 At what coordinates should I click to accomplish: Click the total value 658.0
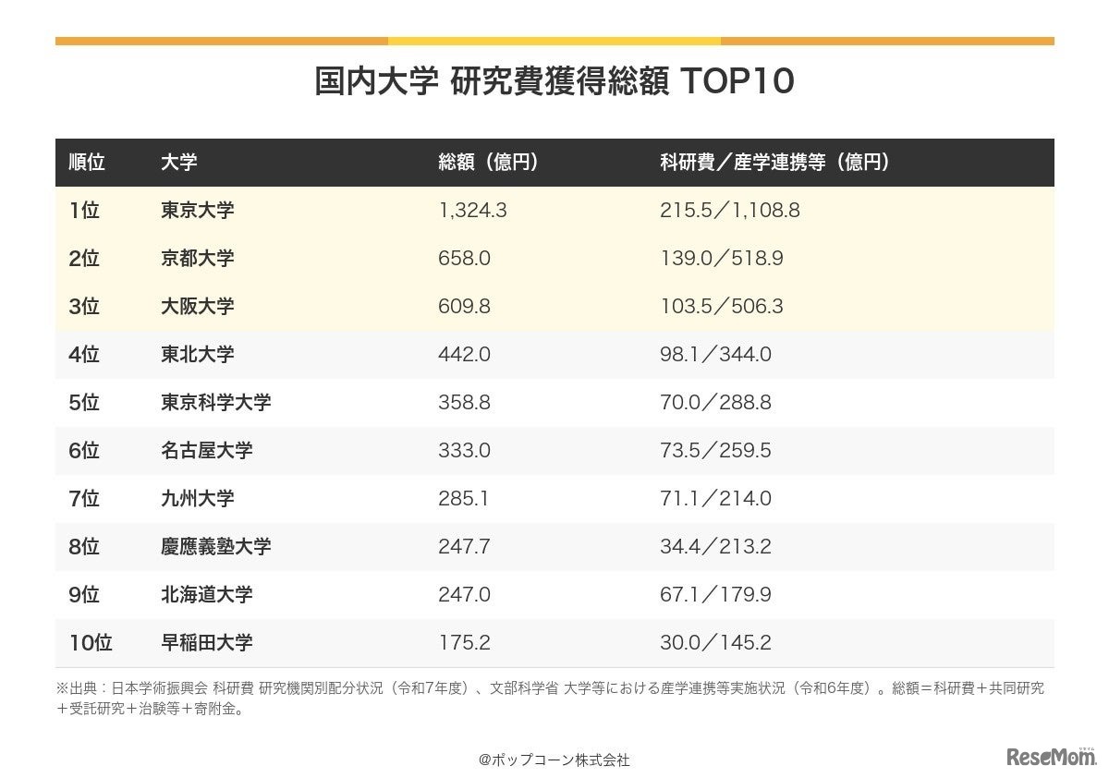point(464,259)
